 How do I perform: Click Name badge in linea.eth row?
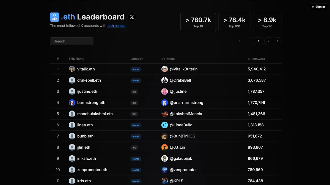coord(136,125)
